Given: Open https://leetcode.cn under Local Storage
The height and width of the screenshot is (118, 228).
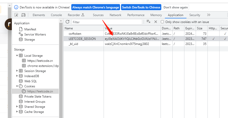Looking at the screenshot, I should click(40, 61).
